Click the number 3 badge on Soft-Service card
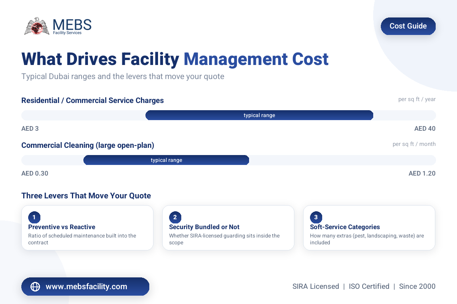The image size is (457, 304). point(316,217)
